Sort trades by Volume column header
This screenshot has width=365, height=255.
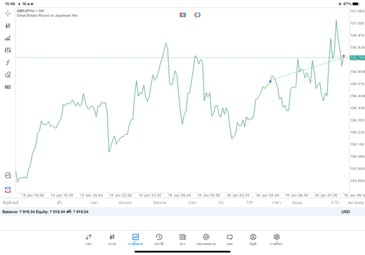(160, 203)
